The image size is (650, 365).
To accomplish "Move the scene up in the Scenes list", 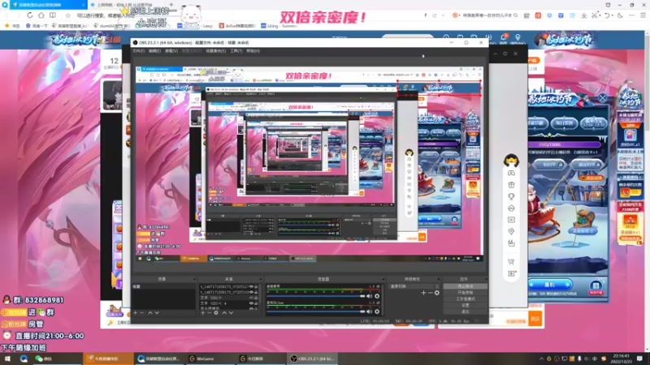I will [150, 313].
